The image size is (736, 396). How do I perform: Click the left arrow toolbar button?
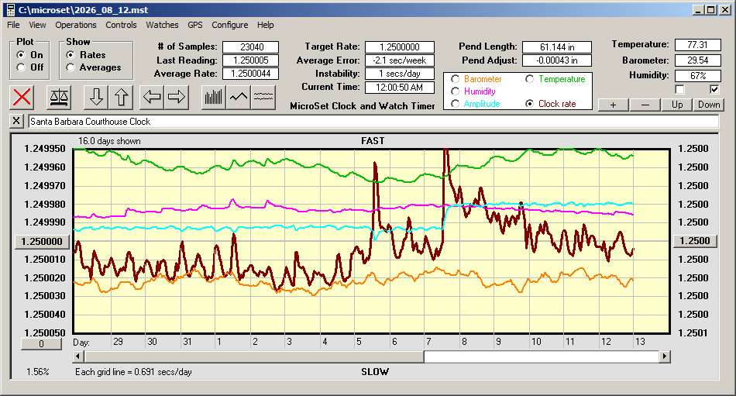152,97
